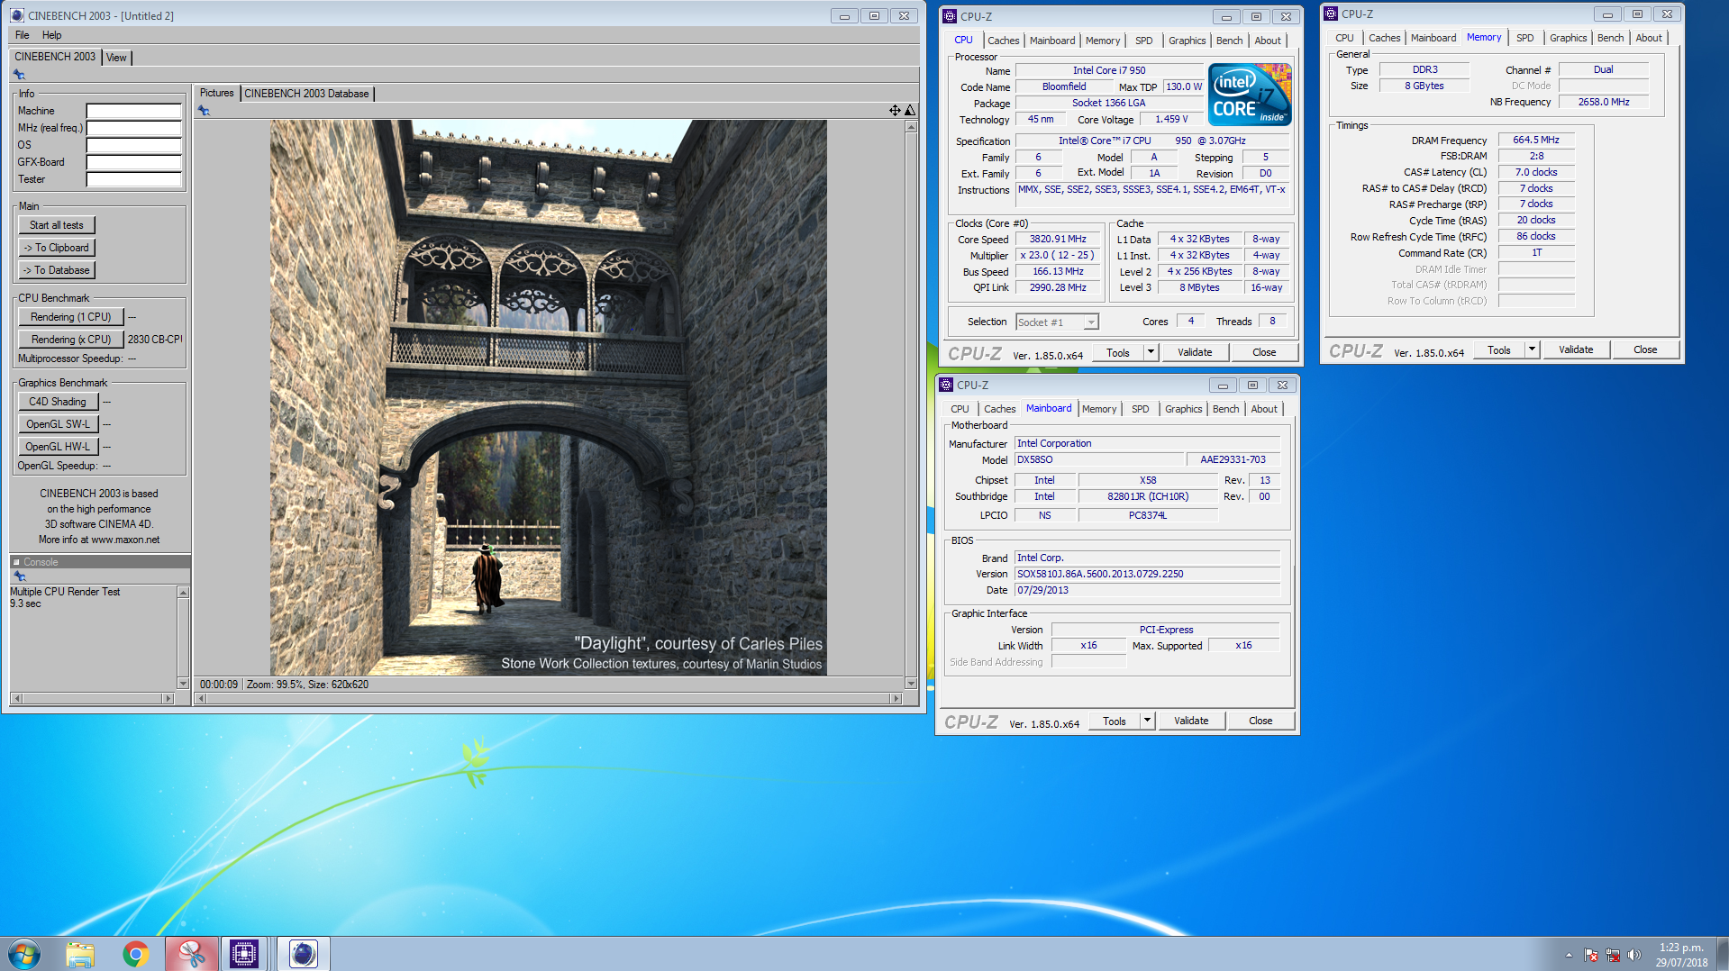1729x971 pixels.
Task: Launch Google Chrome from taskbar
Action: (x=136, y=954)
